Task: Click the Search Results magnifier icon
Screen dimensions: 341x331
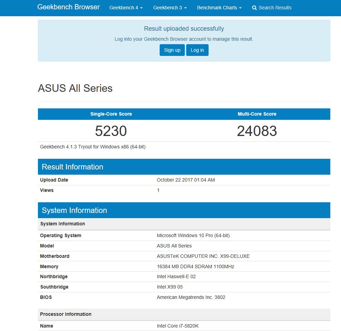Action: [254, 8]
